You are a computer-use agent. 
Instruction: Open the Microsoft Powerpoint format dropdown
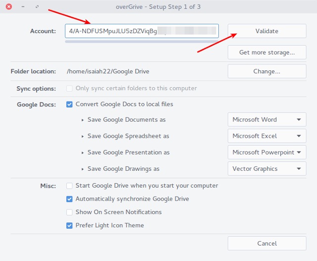[266, 152]
